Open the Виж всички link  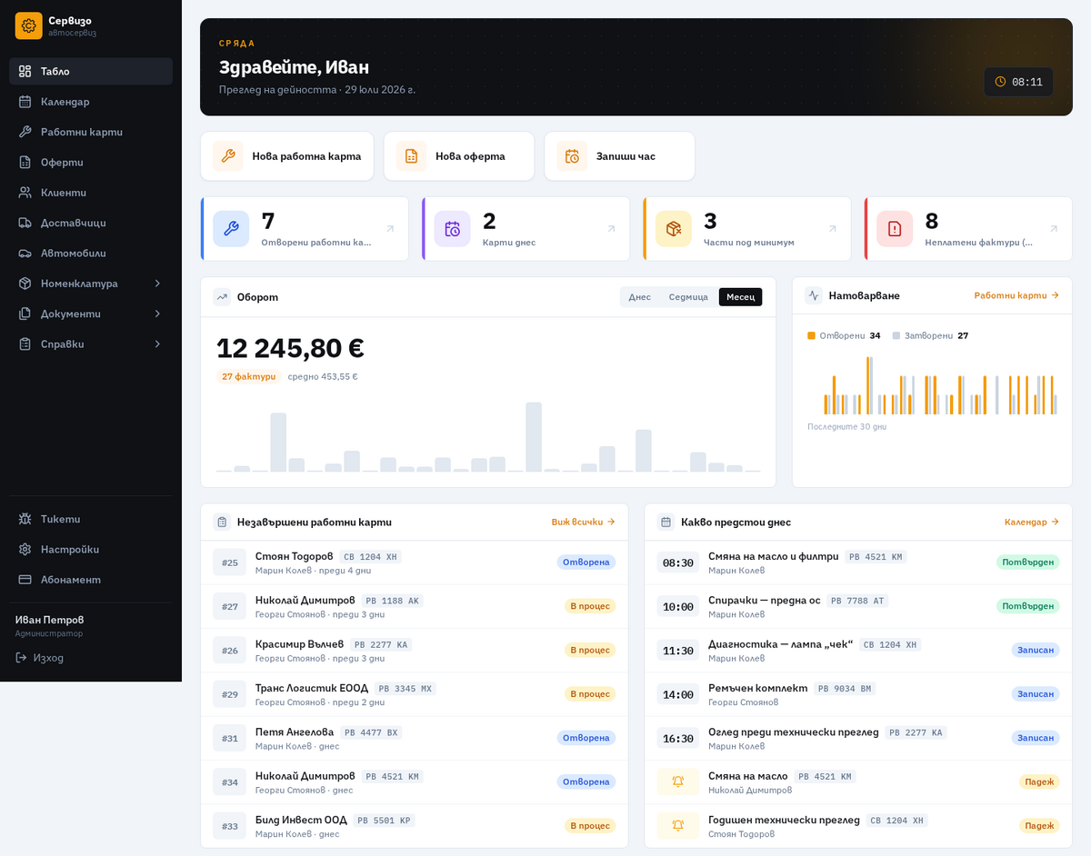point(584,522)
